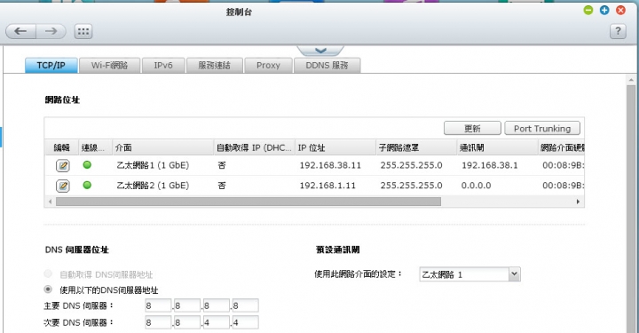Click the gateway value 0.0.0.0
The image size is (639, 333).
coord(476,186)
